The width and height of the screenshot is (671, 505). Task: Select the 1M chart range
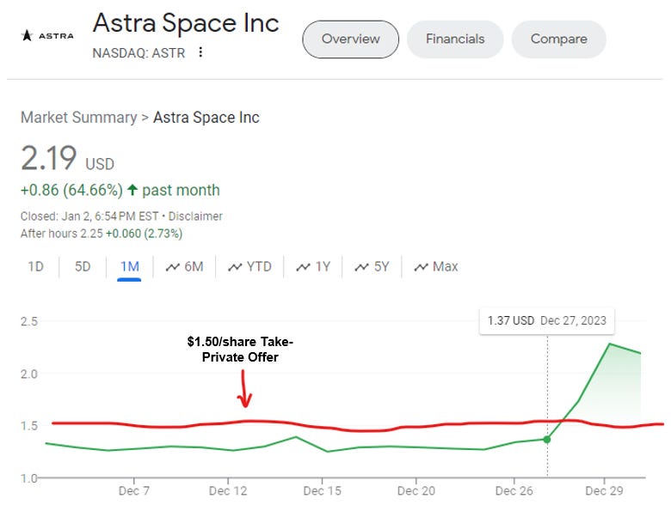129,266
